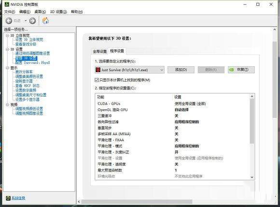The image size is (280, 207).
Task: Select 设置多个显示器 in tree
Action: coord(28,100)
